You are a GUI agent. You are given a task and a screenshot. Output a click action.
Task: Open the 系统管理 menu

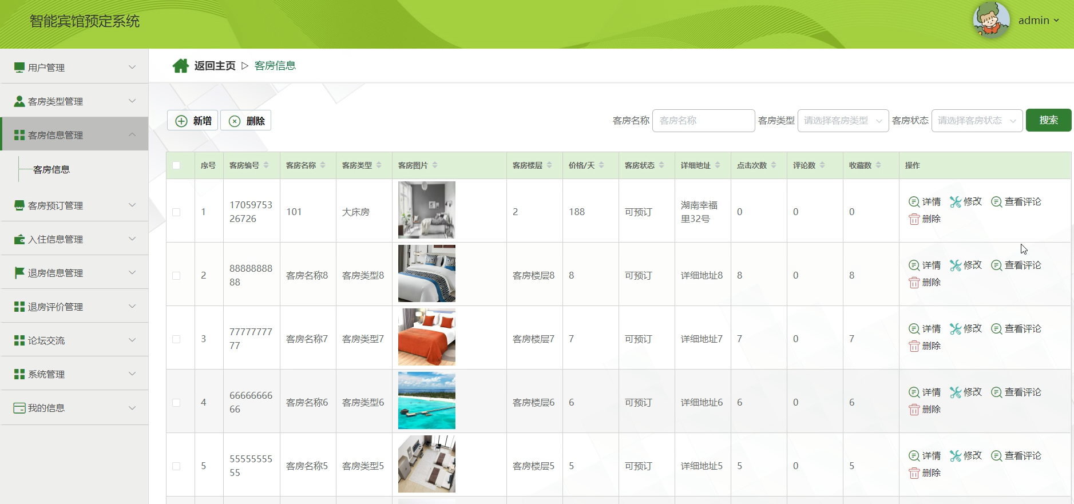coord(74,374)
